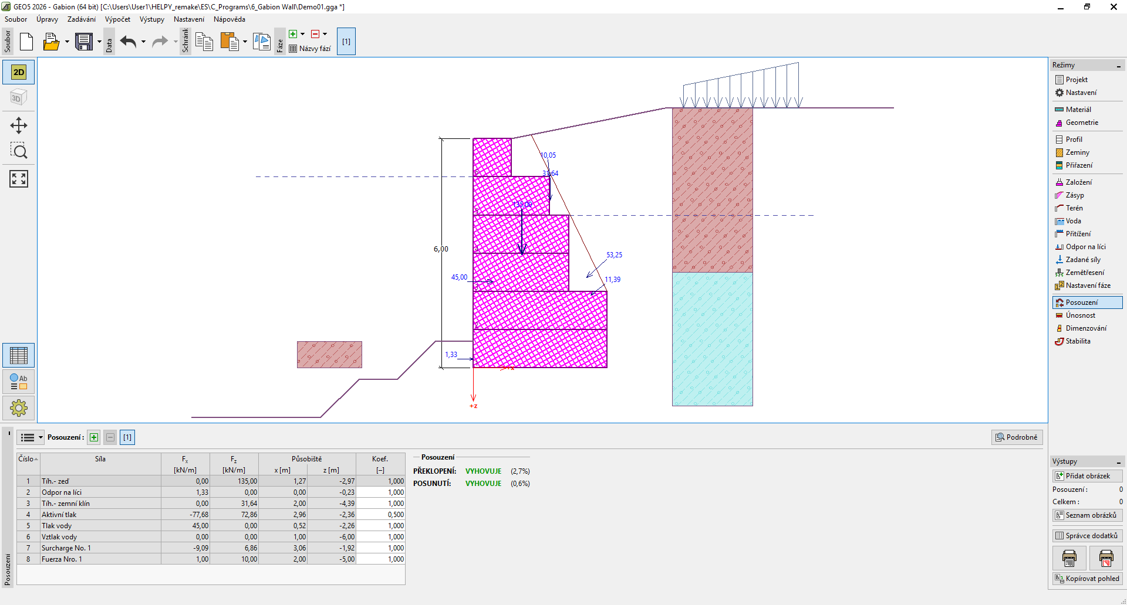
Task: Toggle the table view button
Action: pos(19,355)
